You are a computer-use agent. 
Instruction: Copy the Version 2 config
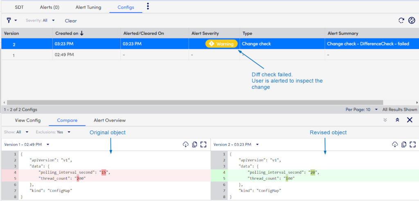pos(404,144)
